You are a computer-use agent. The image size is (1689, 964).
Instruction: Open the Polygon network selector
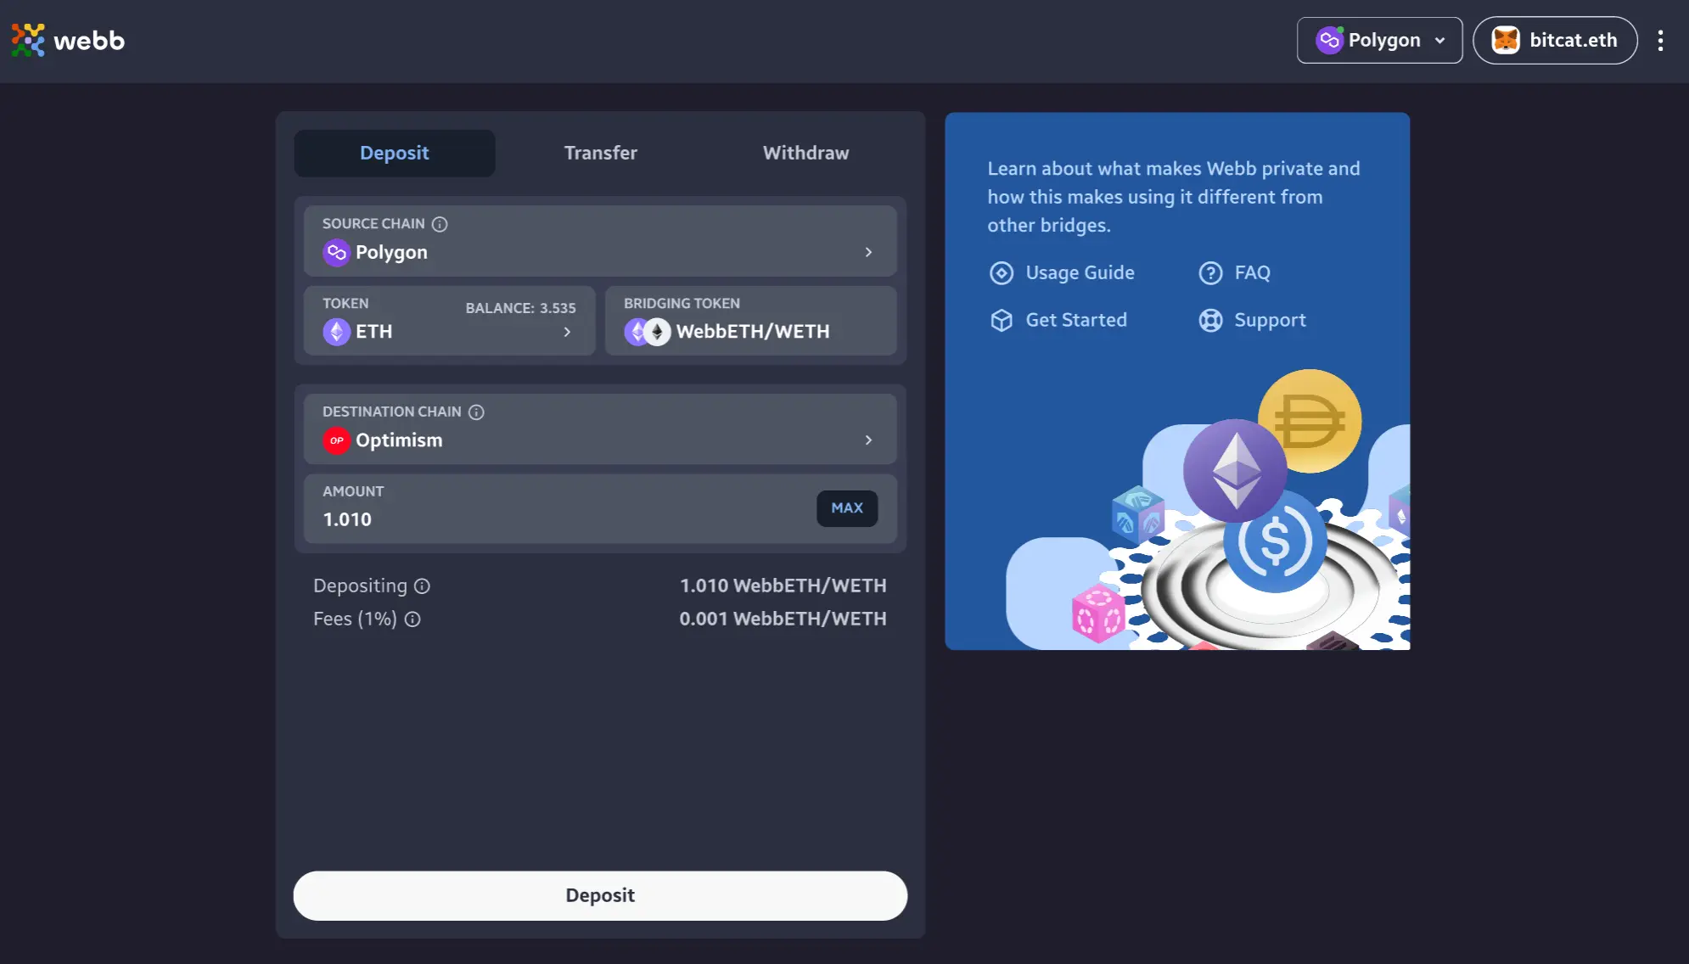1379,39
